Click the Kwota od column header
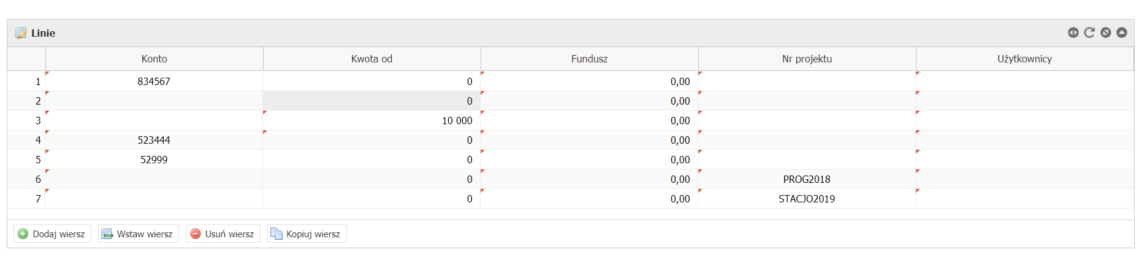Screen dimensions: 1139x255 371,59
